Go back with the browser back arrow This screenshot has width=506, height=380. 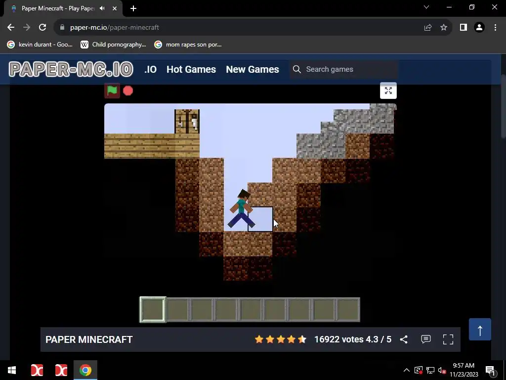point(11,28)
